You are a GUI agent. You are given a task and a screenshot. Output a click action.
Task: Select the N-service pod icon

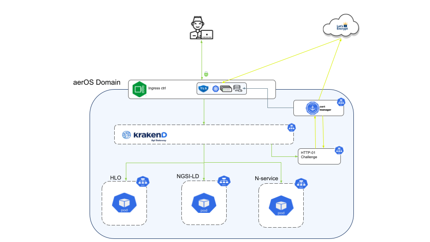pyautogui.click(x=281, y=206)
